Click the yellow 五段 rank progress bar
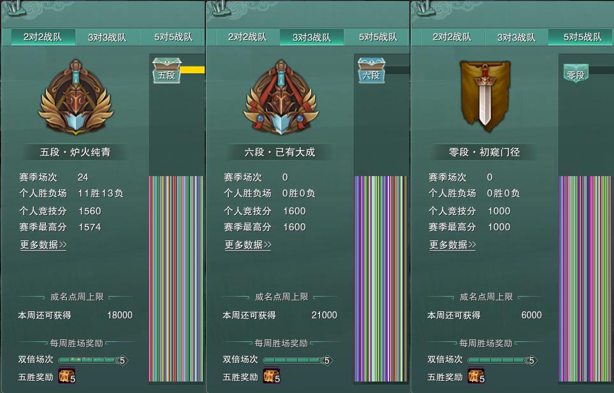 (193, 70)
